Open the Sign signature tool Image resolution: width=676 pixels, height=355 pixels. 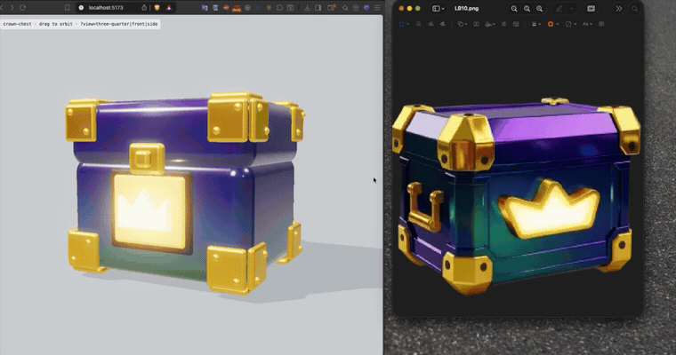488,24
